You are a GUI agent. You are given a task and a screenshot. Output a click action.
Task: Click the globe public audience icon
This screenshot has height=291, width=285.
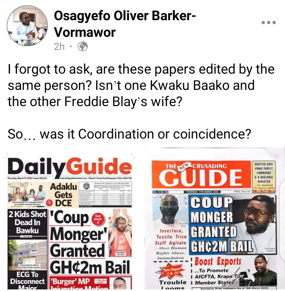(83, 46)
